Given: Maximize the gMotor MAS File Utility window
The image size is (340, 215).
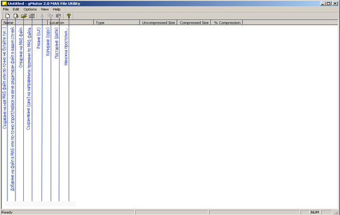Looking at the screenshot, I should 329,4.
